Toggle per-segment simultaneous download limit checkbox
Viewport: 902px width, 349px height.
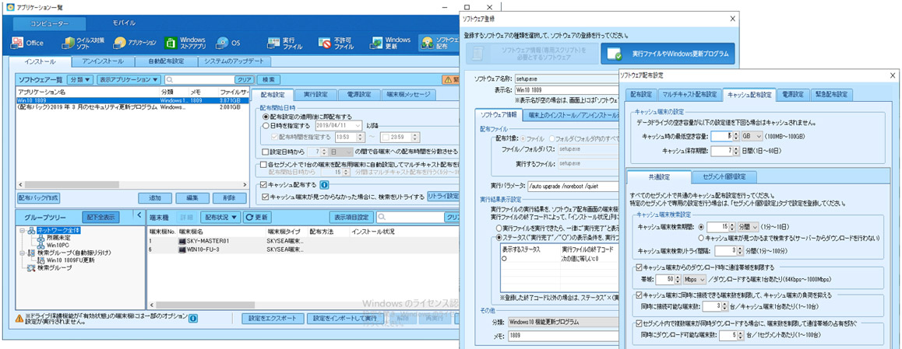[640, 326]
